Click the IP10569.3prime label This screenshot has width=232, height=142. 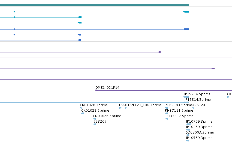pos(199,138)
